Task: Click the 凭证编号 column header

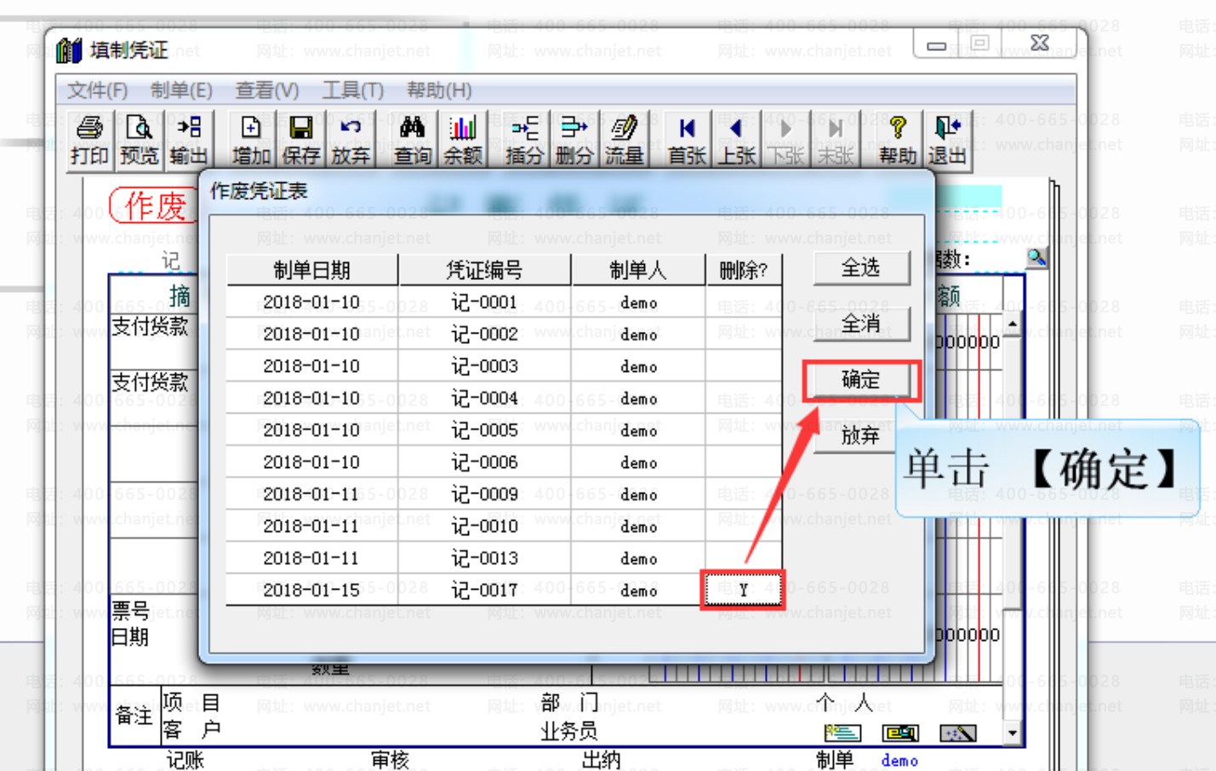Action: (x=484, y=270)
